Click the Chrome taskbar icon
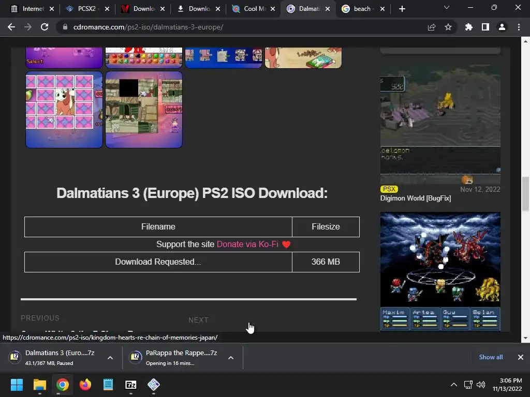 tap(63, 385)
